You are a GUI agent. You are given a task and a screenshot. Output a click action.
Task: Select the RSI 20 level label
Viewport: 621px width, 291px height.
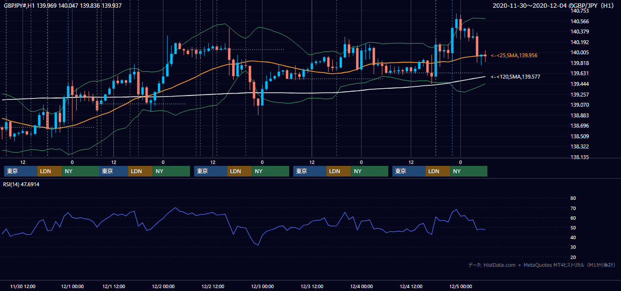pos(573,257)
